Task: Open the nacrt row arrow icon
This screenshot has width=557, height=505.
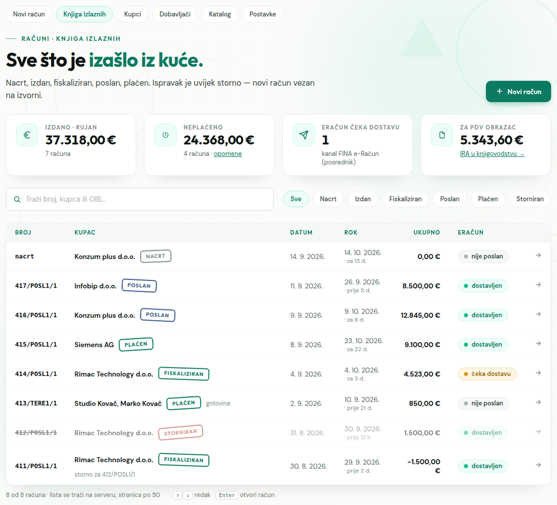Action: click(x=538, y=255)
